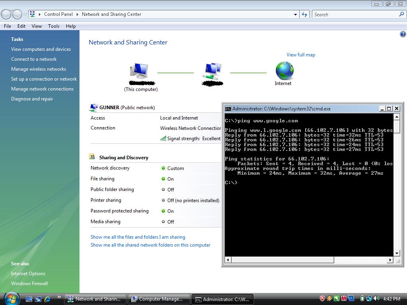Open the Windows Start orb

point(12,298)
